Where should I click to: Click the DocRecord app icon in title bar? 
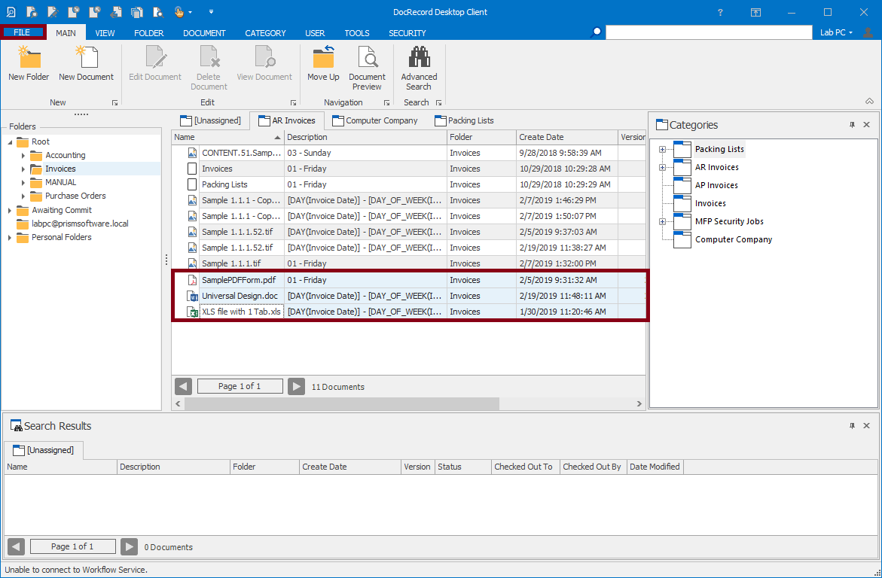click(x=11, y=12)
